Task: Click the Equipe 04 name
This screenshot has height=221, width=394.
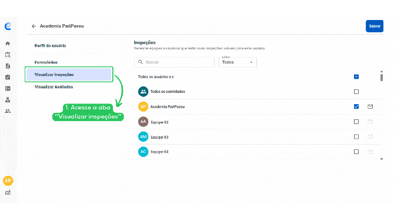Action: pos(159,152)
